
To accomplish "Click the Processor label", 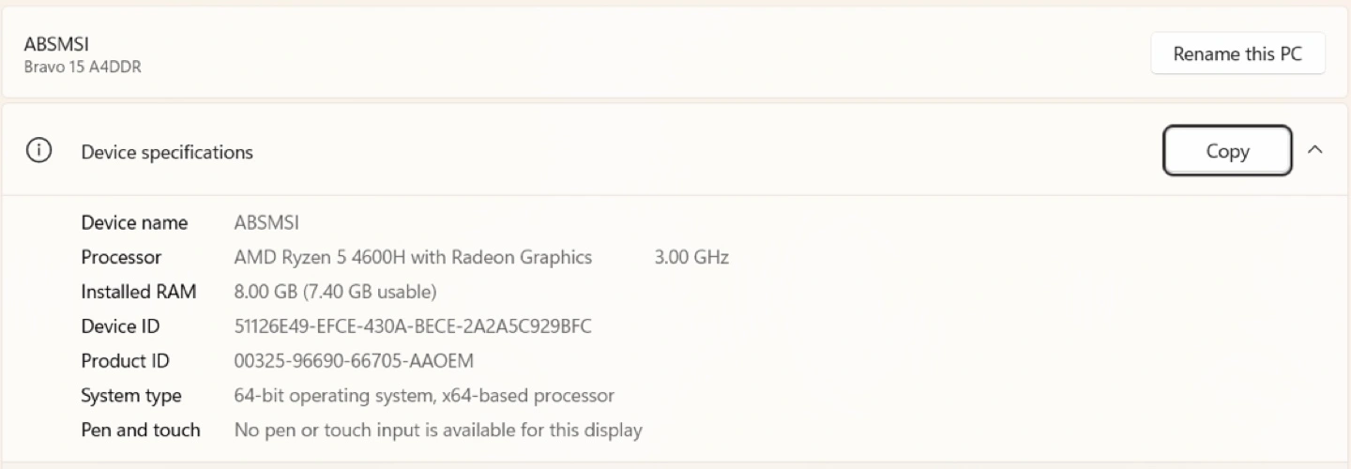I will pos(121,257).
